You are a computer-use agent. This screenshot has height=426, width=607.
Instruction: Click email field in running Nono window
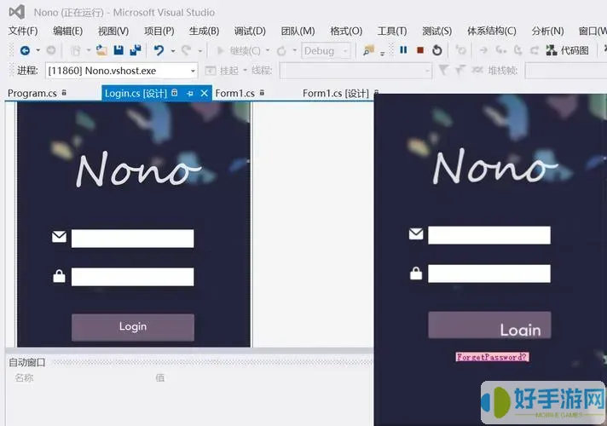489,235
